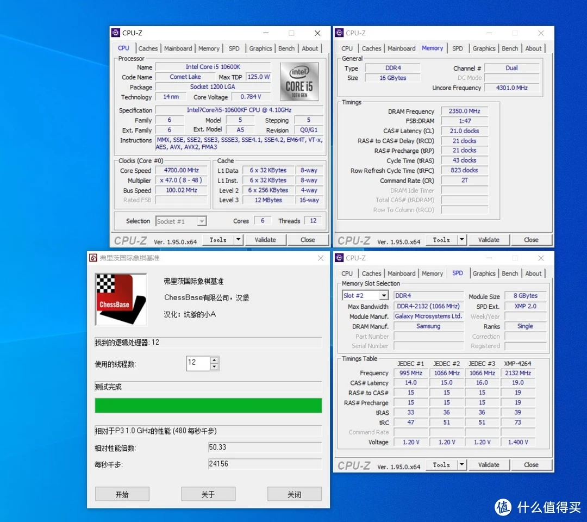Open the Socket #1 selection dropdown

point(202,221)
